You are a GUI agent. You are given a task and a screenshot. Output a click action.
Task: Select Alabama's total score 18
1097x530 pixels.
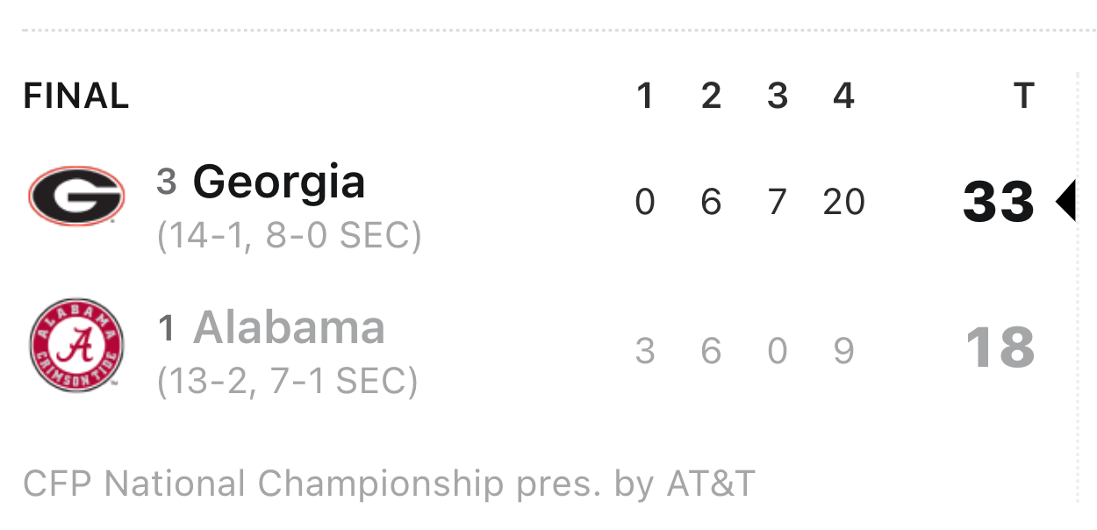coord(1000,348)
